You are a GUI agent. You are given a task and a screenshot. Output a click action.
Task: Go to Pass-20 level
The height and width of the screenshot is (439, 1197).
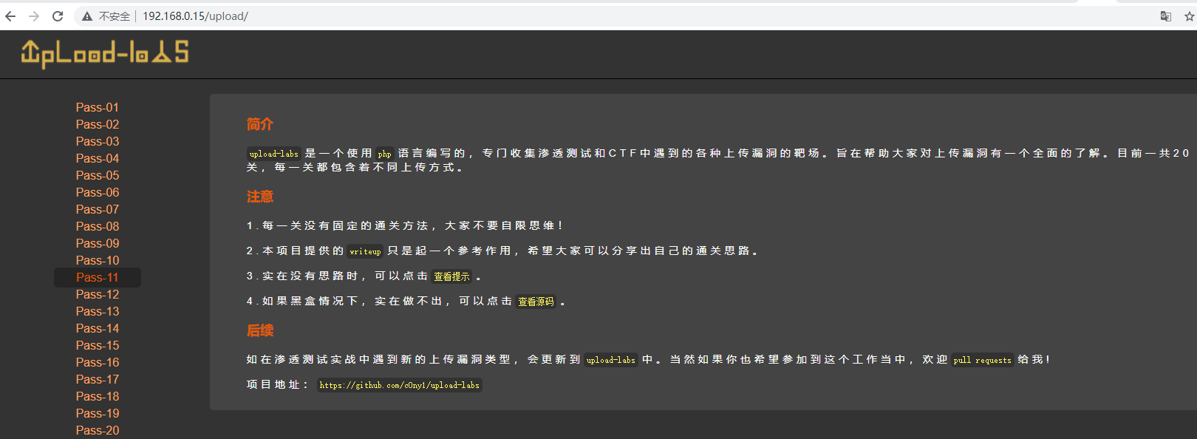pyautogui.click(x=97, y=430)
